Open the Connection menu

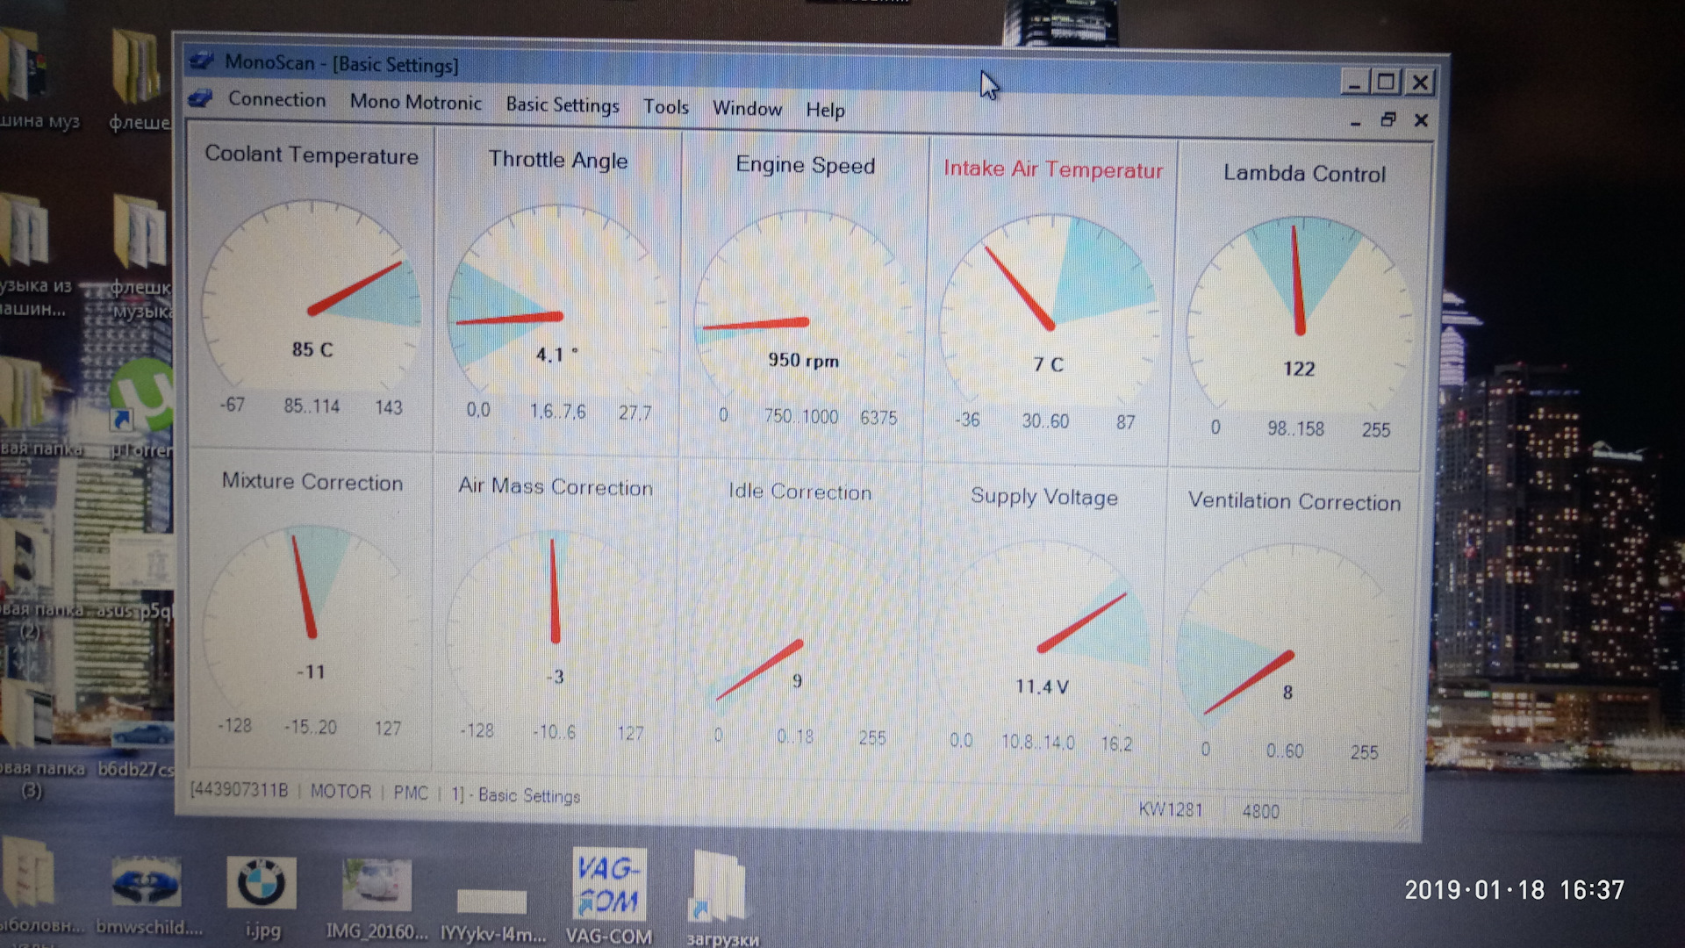click(x=275, y=109)
